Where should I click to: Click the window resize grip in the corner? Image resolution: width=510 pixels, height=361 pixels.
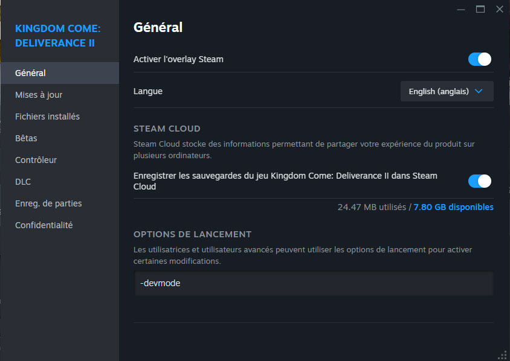coord(503,355)
